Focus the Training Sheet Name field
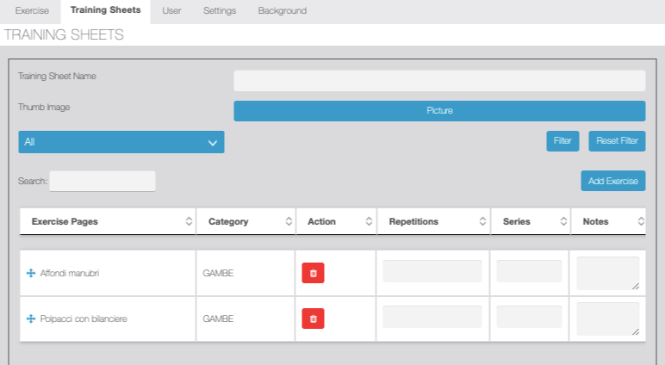 pyautogui.click(x=439, y=81)
